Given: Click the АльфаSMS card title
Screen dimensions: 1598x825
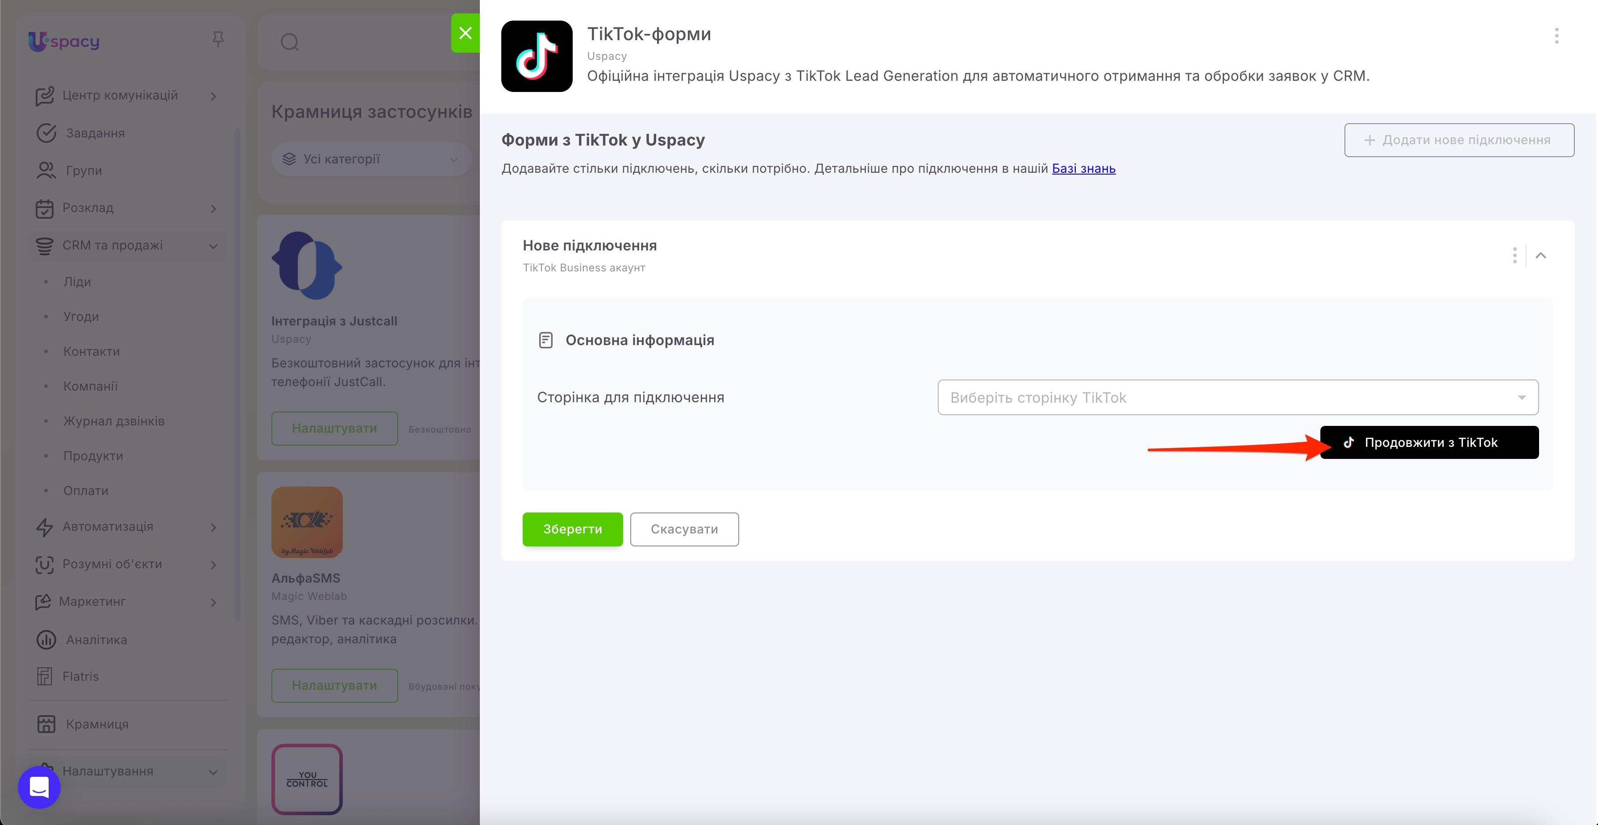Looking at the screenshot, I should (x=306, y=578).
